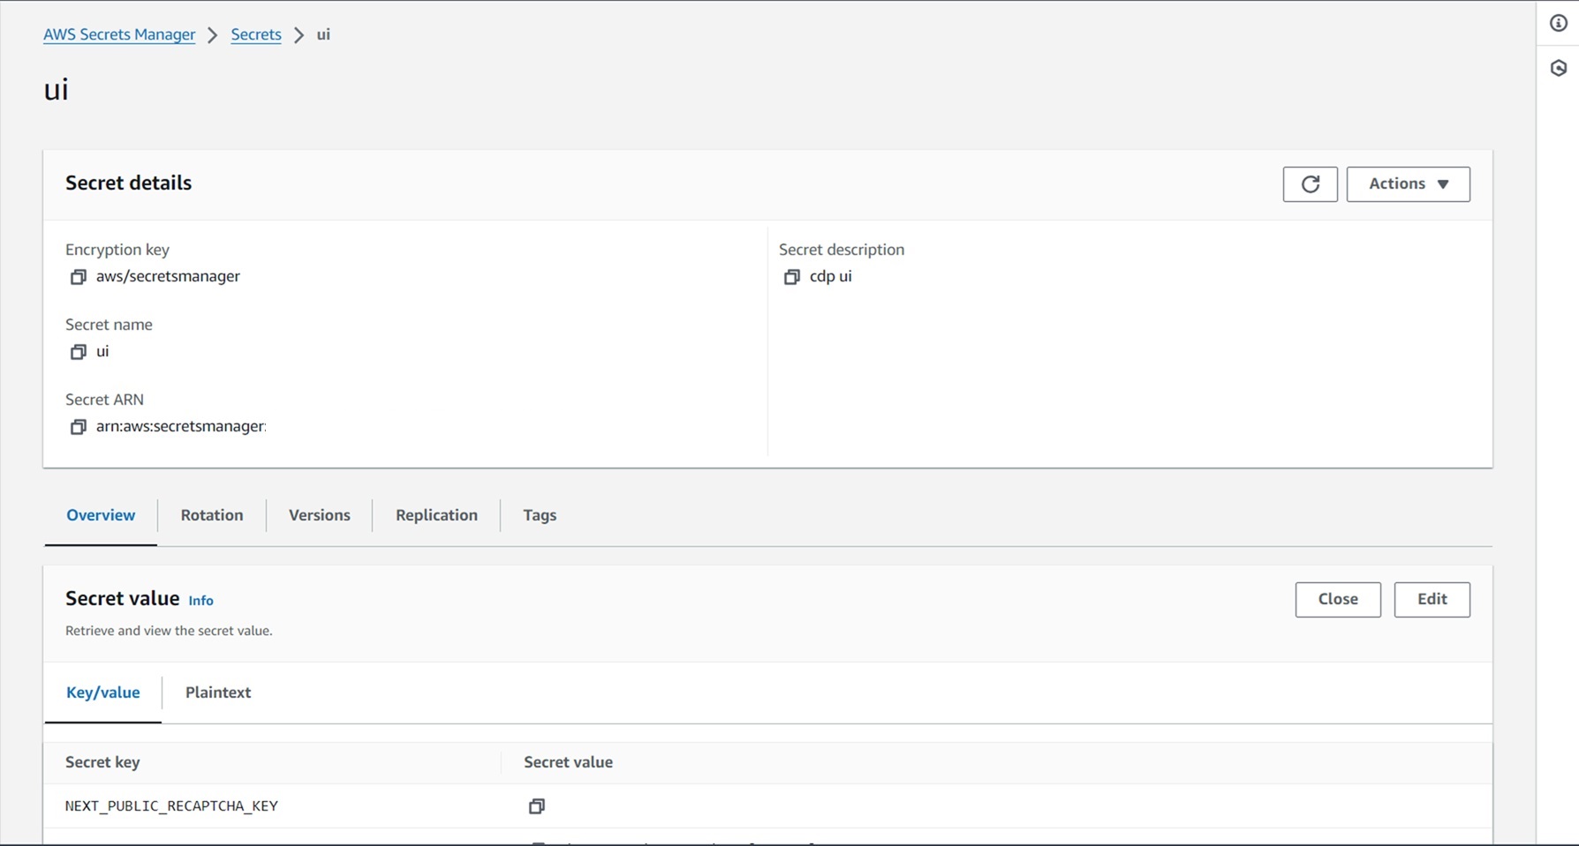Copy the encryption key value
This screenshot has width=1579, height=846.
[78, 277]
